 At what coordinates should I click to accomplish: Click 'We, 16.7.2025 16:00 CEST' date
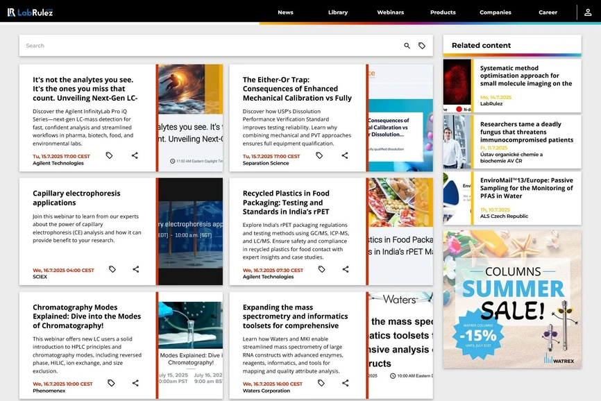click(x=273, y=384)
